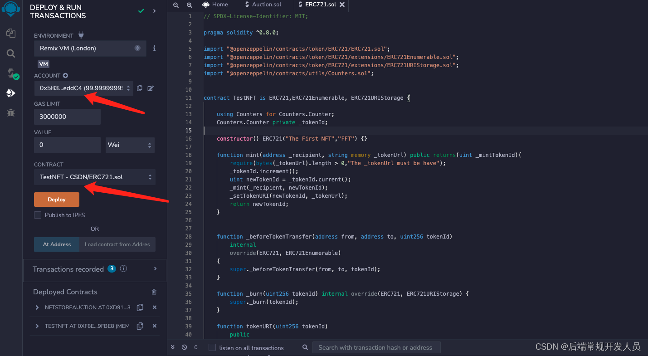Copy the NFTSTOREAUCTION contract address
648x356 pixels.
[x=140, y=307]
